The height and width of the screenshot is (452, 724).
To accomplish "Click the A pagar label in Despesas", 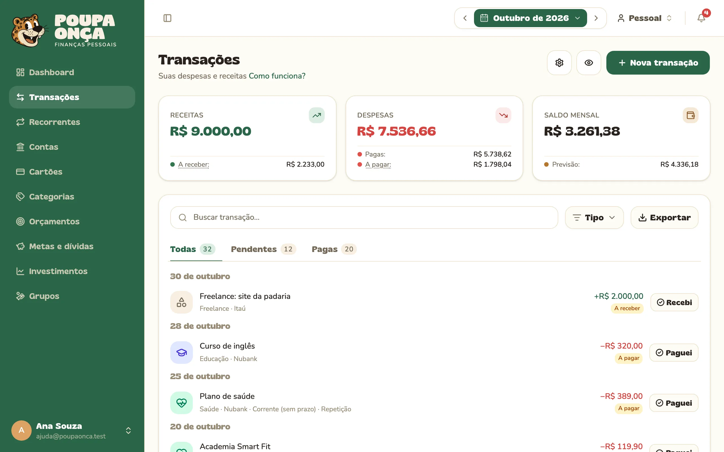I will pos(378,164).
